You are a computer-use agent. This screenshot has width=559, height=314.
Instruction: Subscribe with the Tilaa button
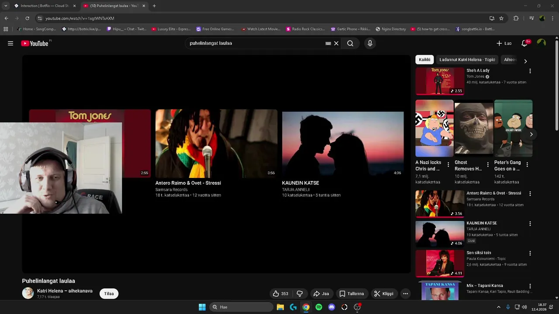109,294
